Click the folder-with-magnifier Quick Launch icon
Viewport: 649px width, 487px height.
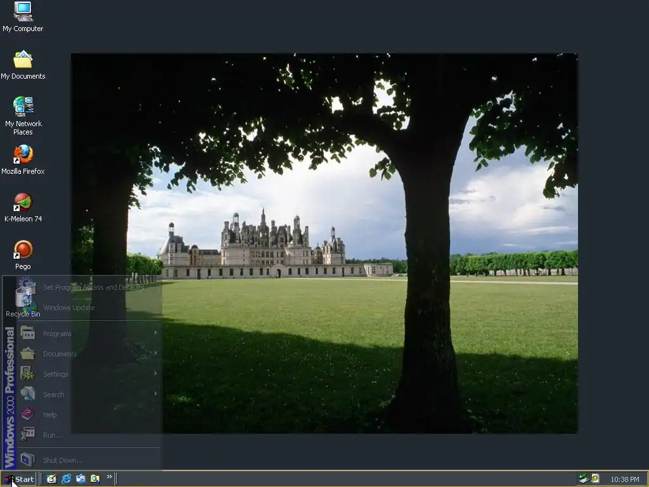point(95,479)
